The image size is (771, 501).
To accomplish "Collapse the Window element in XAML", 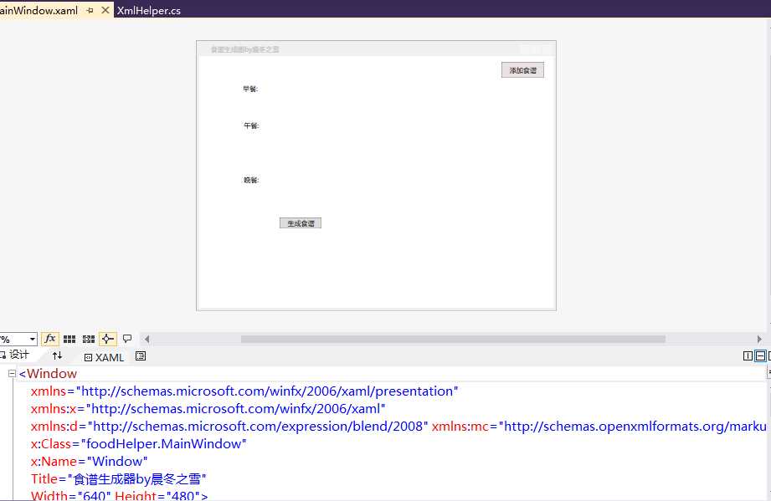I will point(12,374).
